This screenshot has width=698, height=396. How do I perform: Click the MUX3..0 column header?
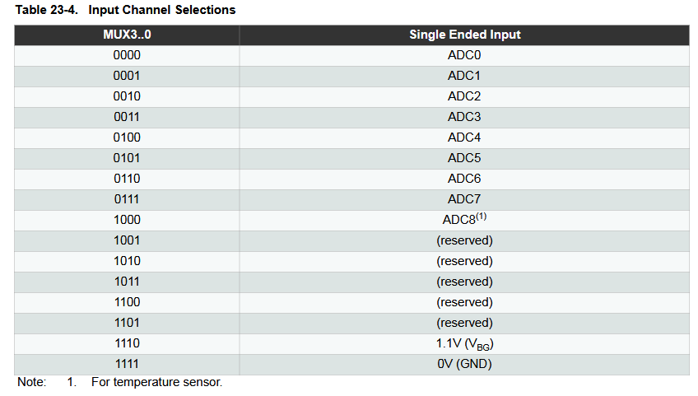(x=127, y=35)
